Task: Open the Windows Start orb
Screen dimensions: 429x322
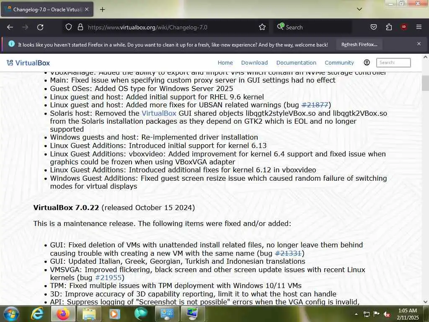Action: [11, 314]
